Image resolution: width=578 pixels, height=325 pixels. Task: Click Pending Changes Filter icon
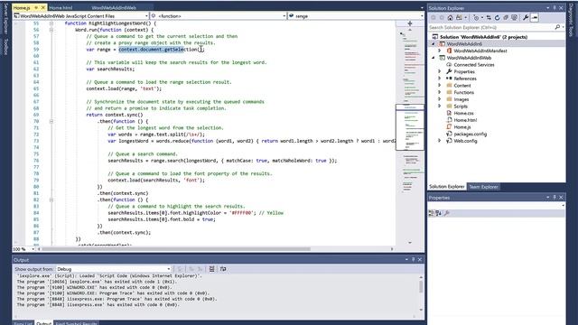pos(476,17)
